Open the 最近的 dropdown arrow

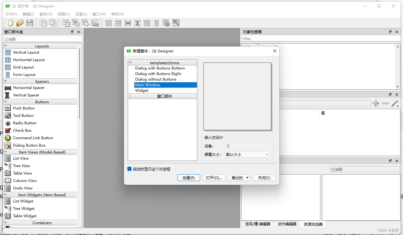point(248,178)
